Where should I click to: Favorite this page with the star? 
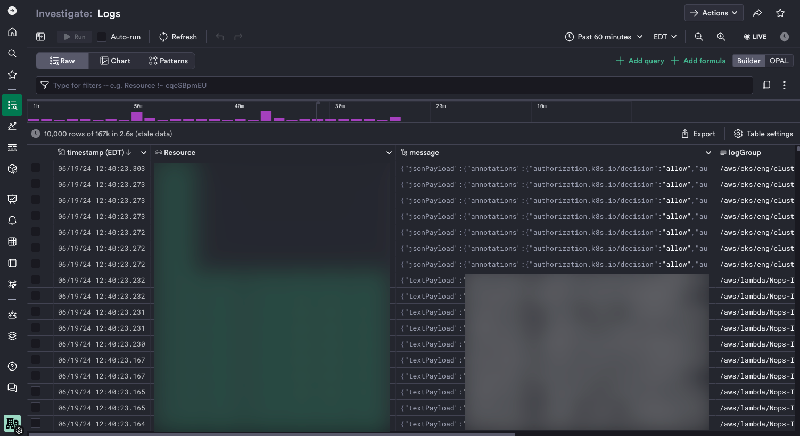coord(780,13)
